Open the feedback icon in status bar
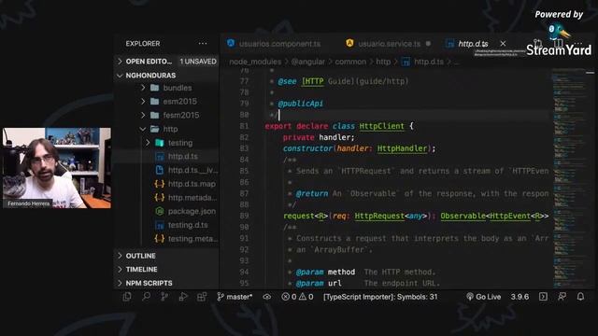Image resolution: width=598 pixels, height=336 pixels. pos(562,297)
